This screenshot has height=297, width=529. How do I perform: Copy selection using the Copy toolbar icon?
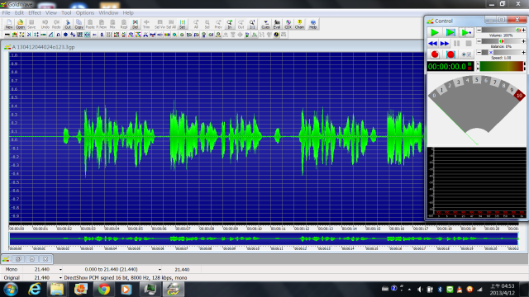pos(79,24)
